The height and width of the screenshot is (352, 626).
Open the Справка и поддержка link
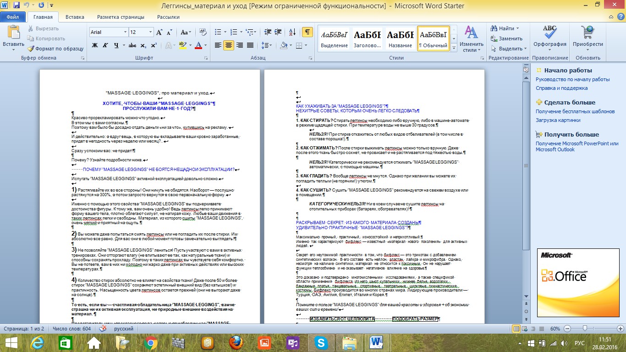click(562, 88)
